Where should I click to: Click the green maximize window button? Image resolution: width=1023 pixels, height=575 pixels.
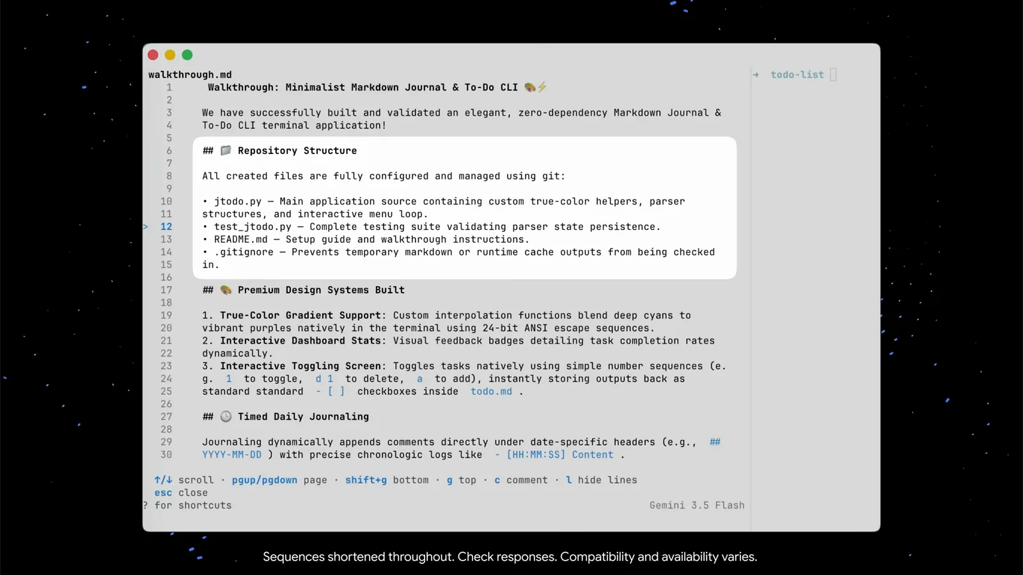(187, 55)
